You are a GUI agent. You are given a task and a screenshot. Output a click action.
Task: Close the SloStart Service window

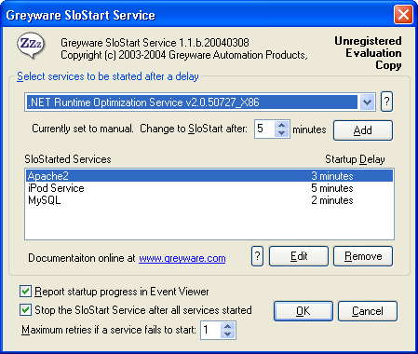click(x=403, y=15)
